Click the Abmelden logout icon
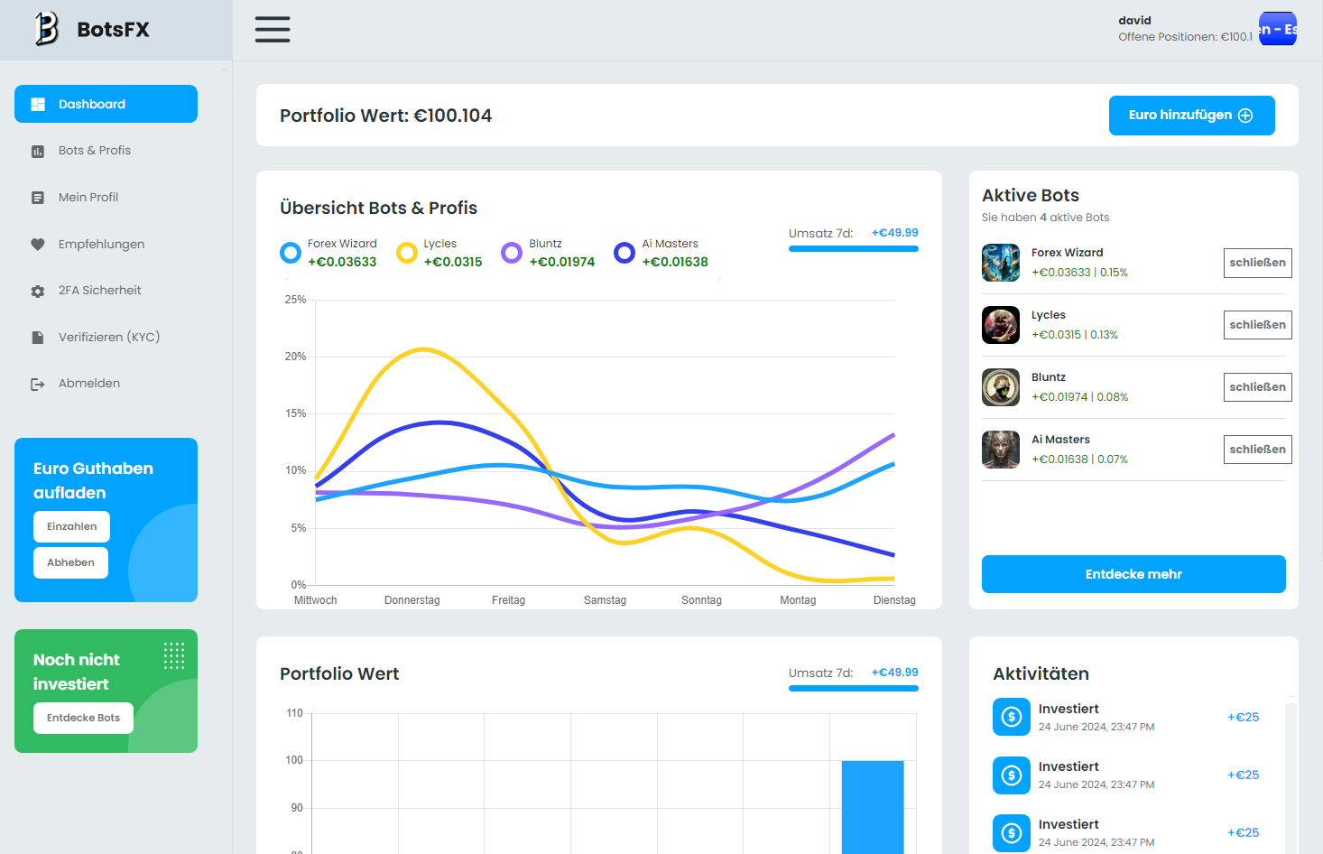The width and height of the screenshot is (1323, 854). click(38, 385)
